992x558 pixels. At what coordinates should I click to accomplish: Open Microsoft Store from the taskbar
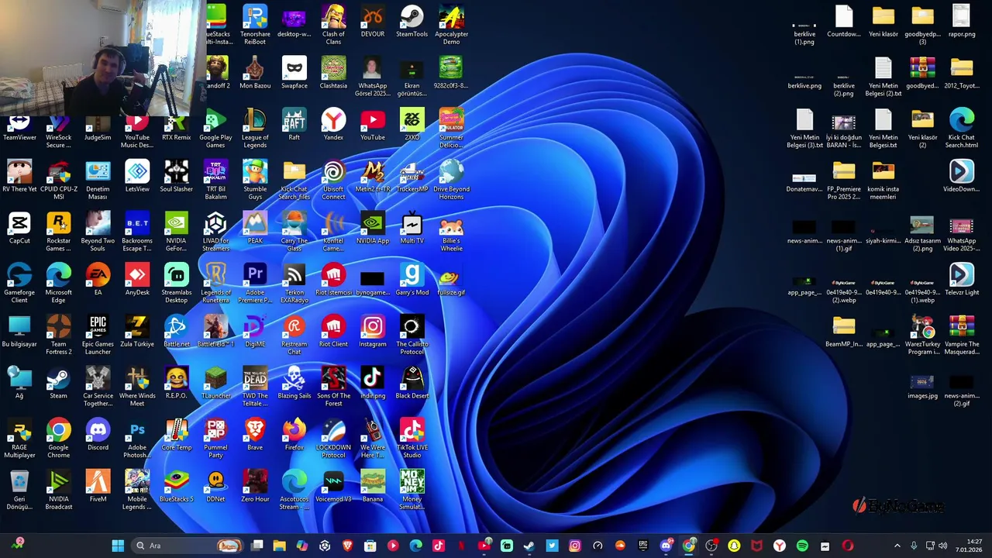point(370,546)
